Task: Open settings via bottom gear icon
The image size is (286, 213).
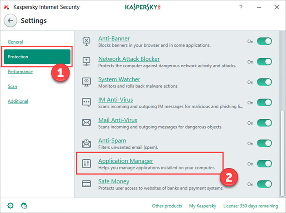Action: (x=11, y=206)
